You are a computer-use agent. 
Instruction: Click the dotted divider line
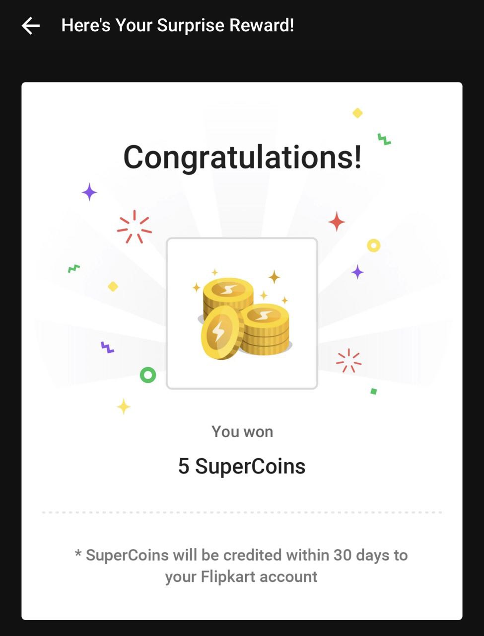242,512
